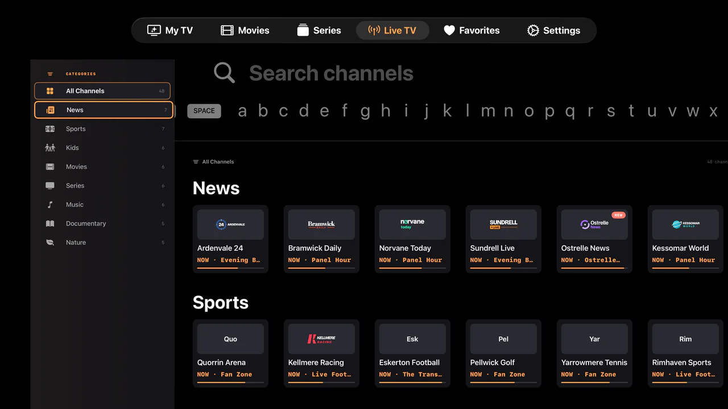Select letter w on the keyboard
The width and height of the screenshot is (728, 409).
tap(693, 111)
